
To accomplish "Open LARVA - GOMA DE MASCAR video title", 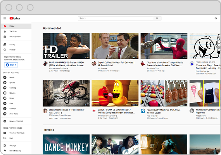I will click(x=116, y=111).
